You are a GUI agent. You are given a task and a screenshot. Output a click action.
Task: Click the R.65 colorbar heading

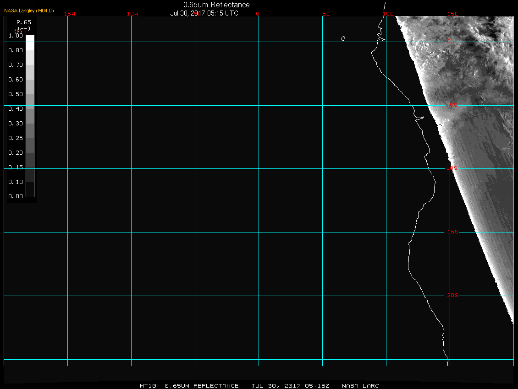[23, 22]
